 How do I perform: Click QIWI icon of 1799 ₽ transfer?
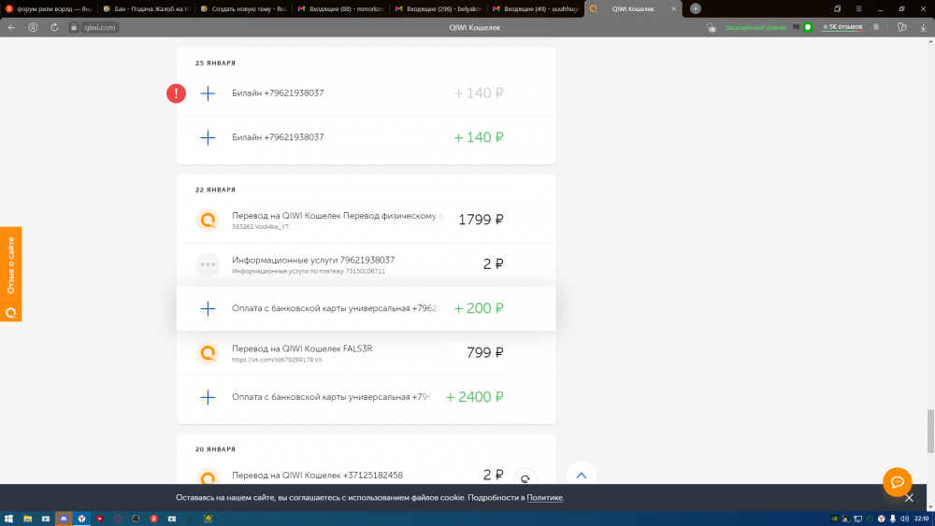tap(209, 220)
